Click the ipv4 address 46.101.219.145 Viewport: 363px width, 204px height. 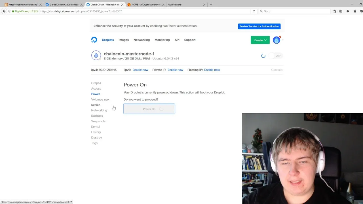107,70
